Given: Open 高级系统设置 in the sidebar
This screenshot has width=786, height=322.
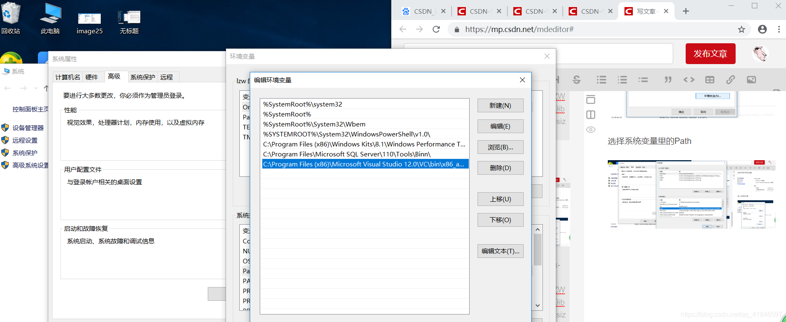Looking at the screenshot, I should pyautogui.click(x=30, y=165).
